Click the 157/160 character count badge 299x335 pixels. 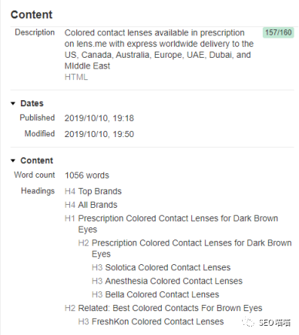278,32
